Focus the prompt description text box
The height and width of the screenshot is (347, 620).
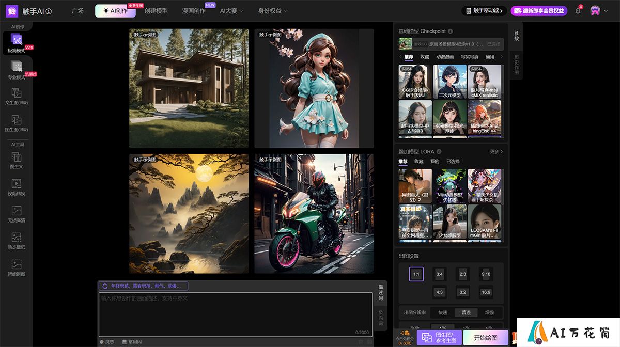click(x=236, y=314)
